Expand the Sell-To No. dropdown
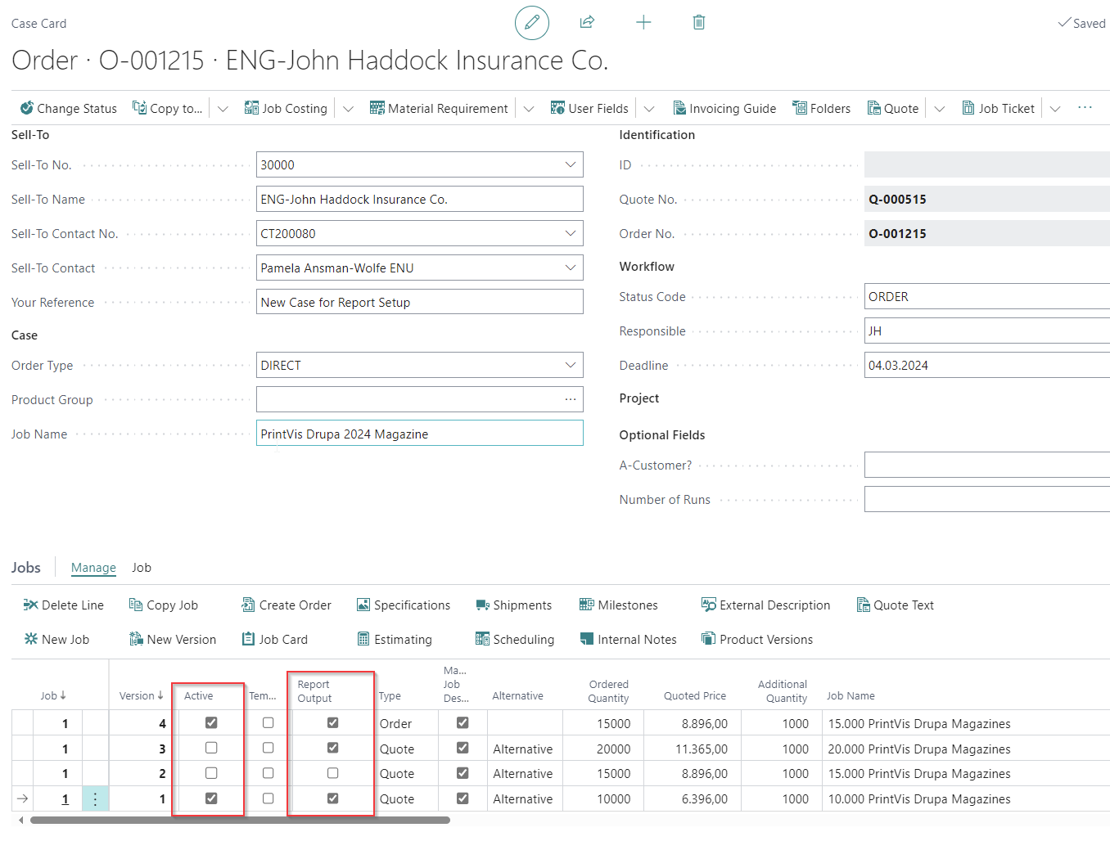 [x=570, y=164]
